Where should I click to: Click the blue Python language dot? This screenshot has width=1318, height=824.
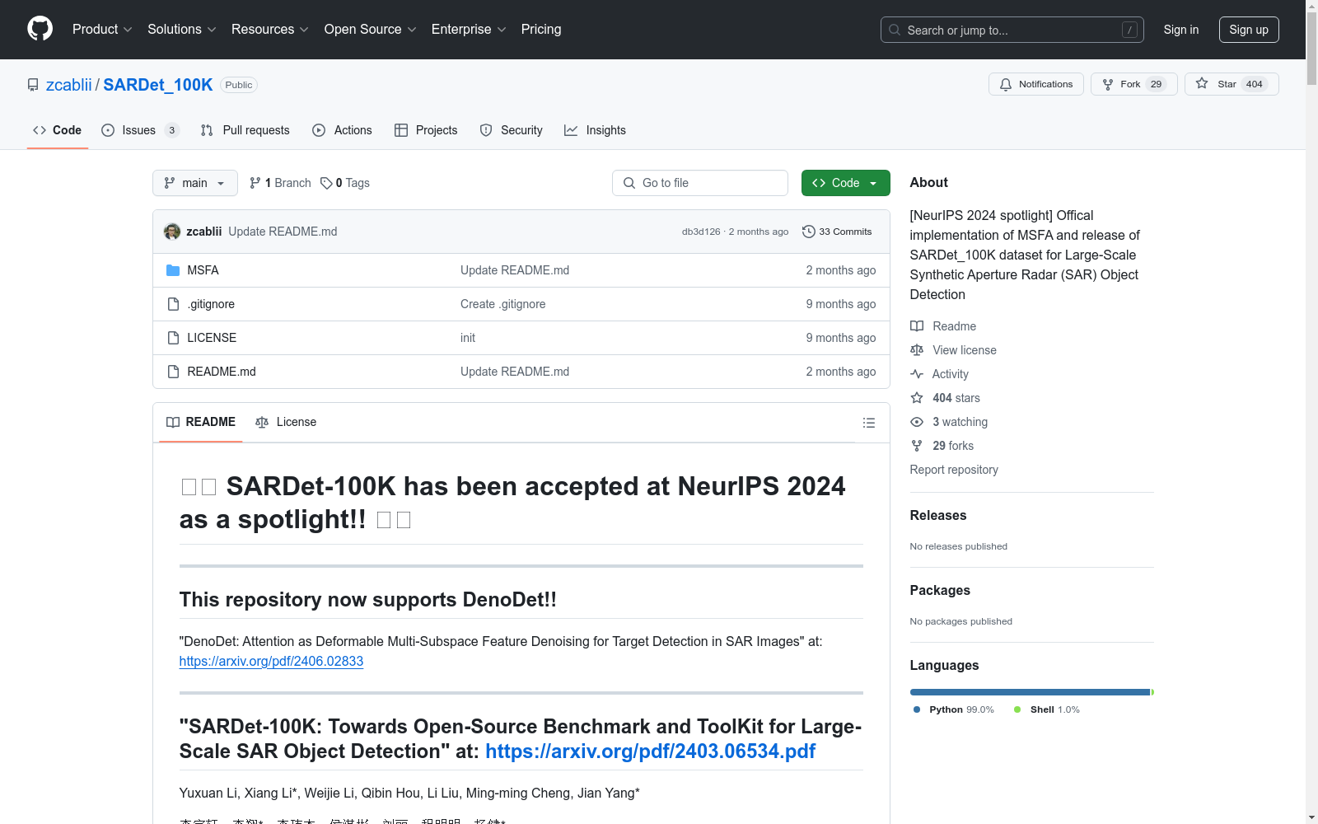(917, 709)
